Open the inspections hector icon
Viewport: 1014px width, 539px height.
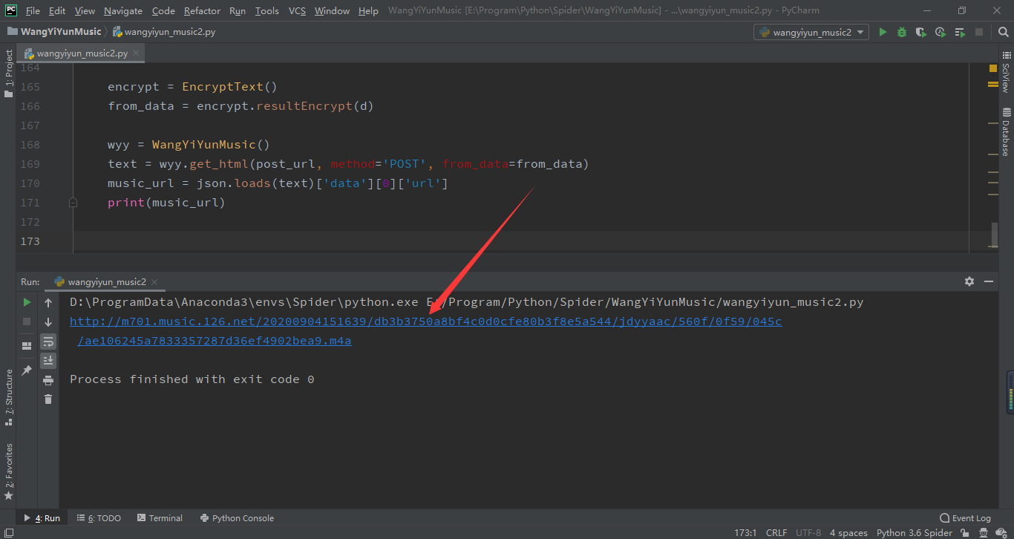984,532
